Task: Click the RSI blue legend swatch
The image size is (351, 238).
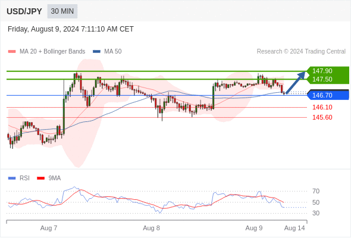Action: (x=12, y=178)
